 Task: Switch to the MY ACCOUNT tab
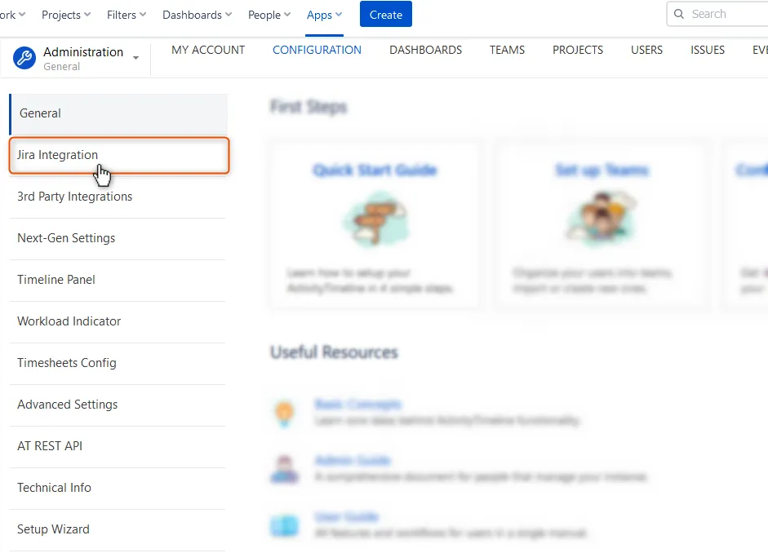point(208,50)
